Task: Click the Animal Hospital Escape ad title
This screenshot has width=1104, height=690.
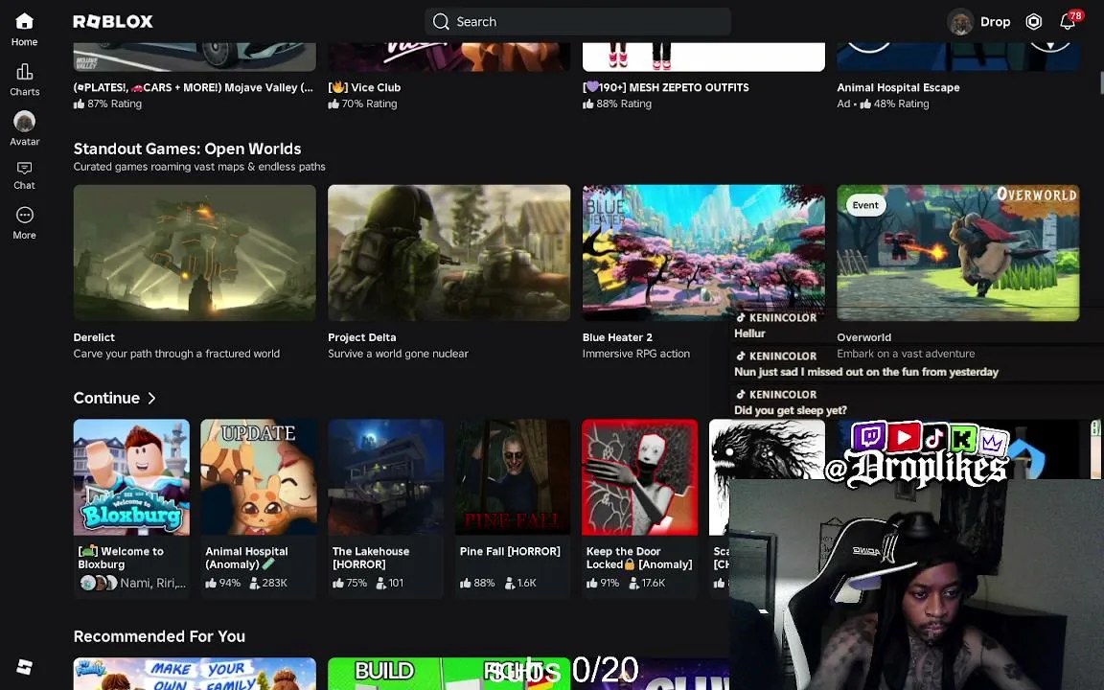Action: coord(898,87)
